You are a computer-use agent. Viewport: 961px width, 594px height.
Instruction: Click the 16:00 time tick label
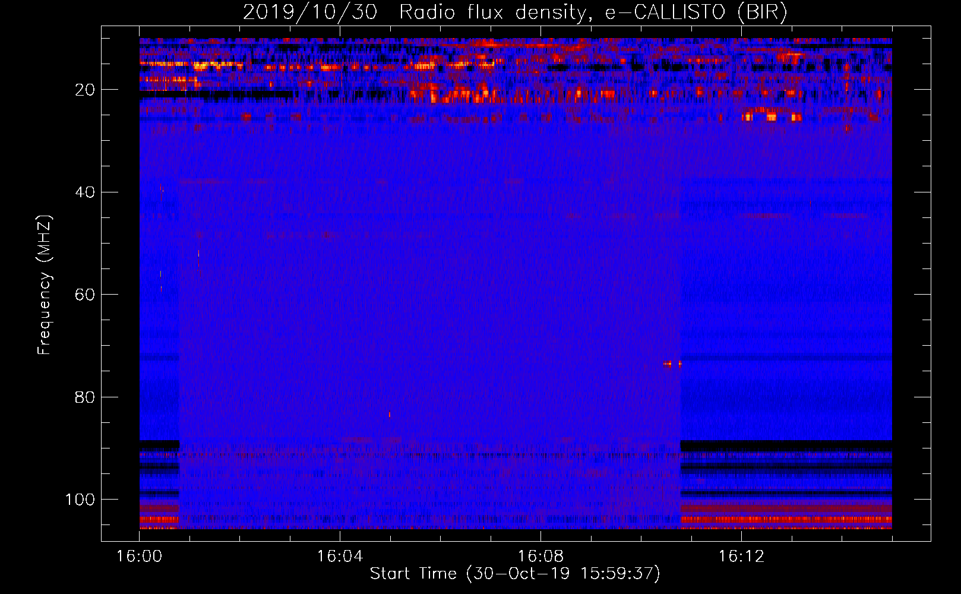point(140,557)
